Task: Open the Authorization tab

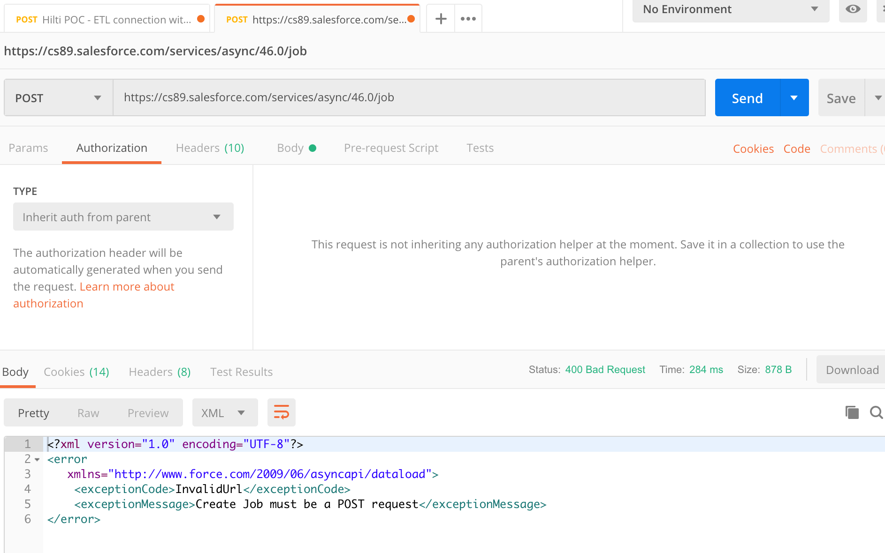Action: [112, 148]
